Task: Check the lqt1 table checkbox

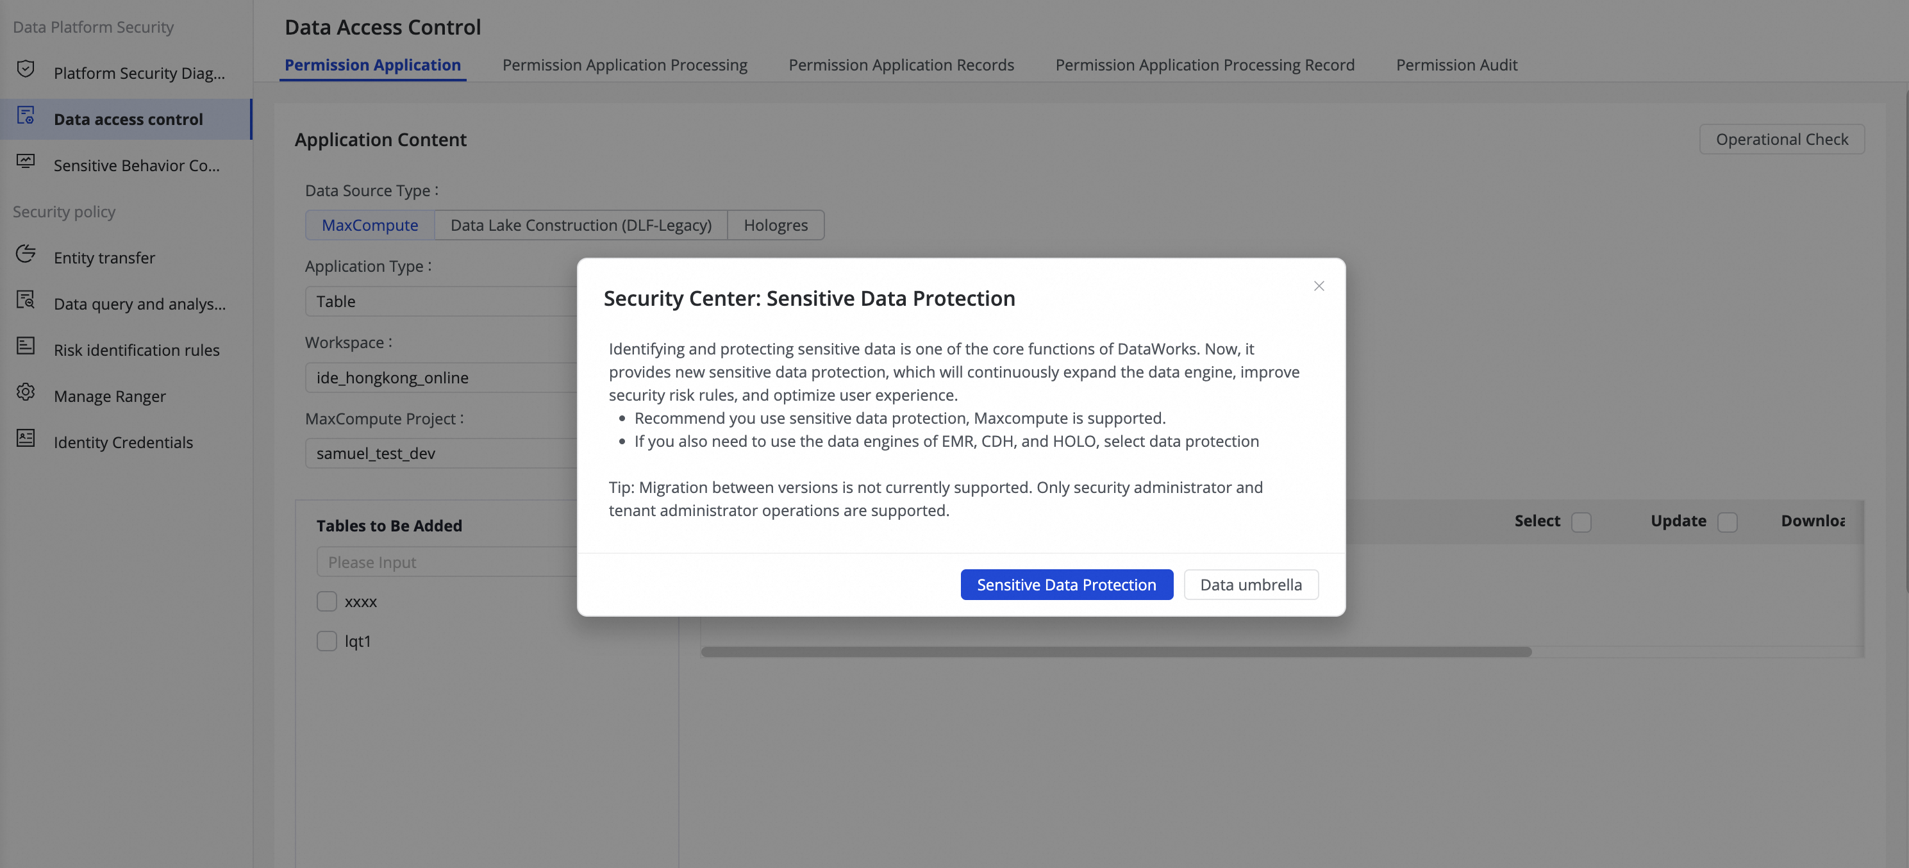Action: click(x=327, y=640)
